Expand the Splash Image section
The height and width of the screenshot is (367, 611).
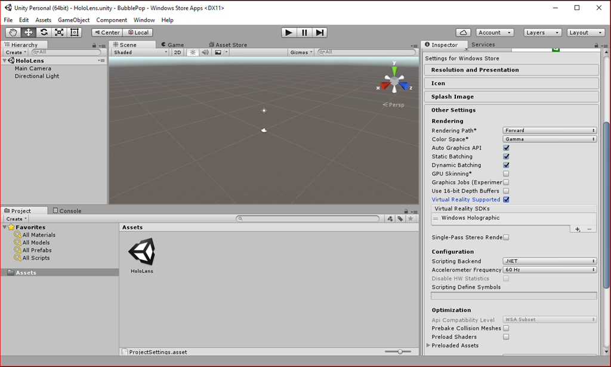[511, 97]
